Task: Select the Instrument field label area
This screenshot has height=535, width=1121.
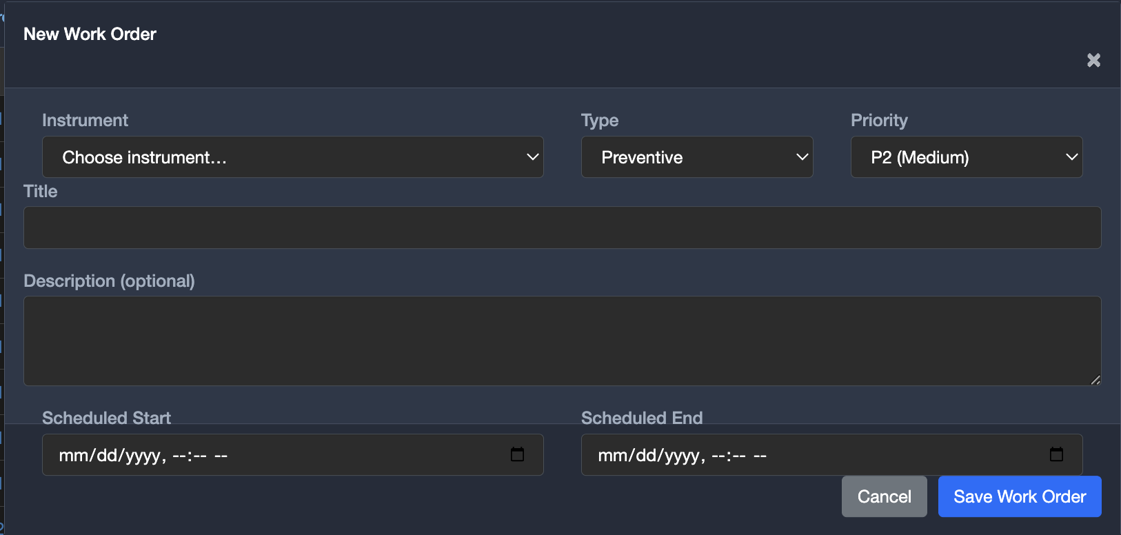Action: 85,120
